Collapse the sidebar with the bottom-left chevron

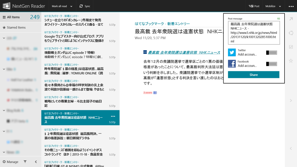(36, 162)
